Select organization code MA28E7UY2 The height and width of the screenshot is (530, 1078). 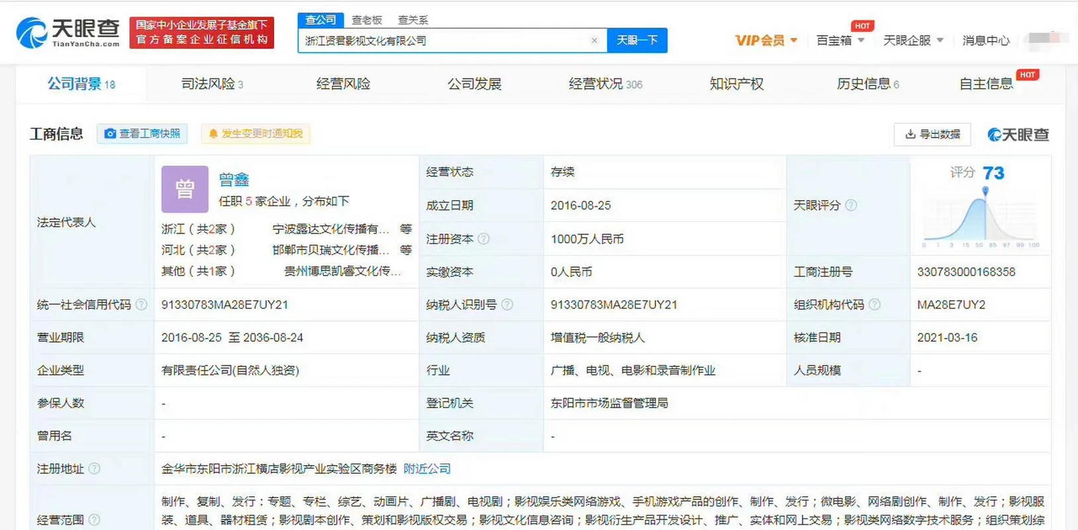(952, 305)
